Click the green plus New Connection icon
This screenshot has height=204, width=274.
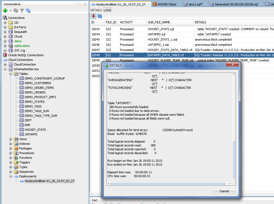point(5,11)
